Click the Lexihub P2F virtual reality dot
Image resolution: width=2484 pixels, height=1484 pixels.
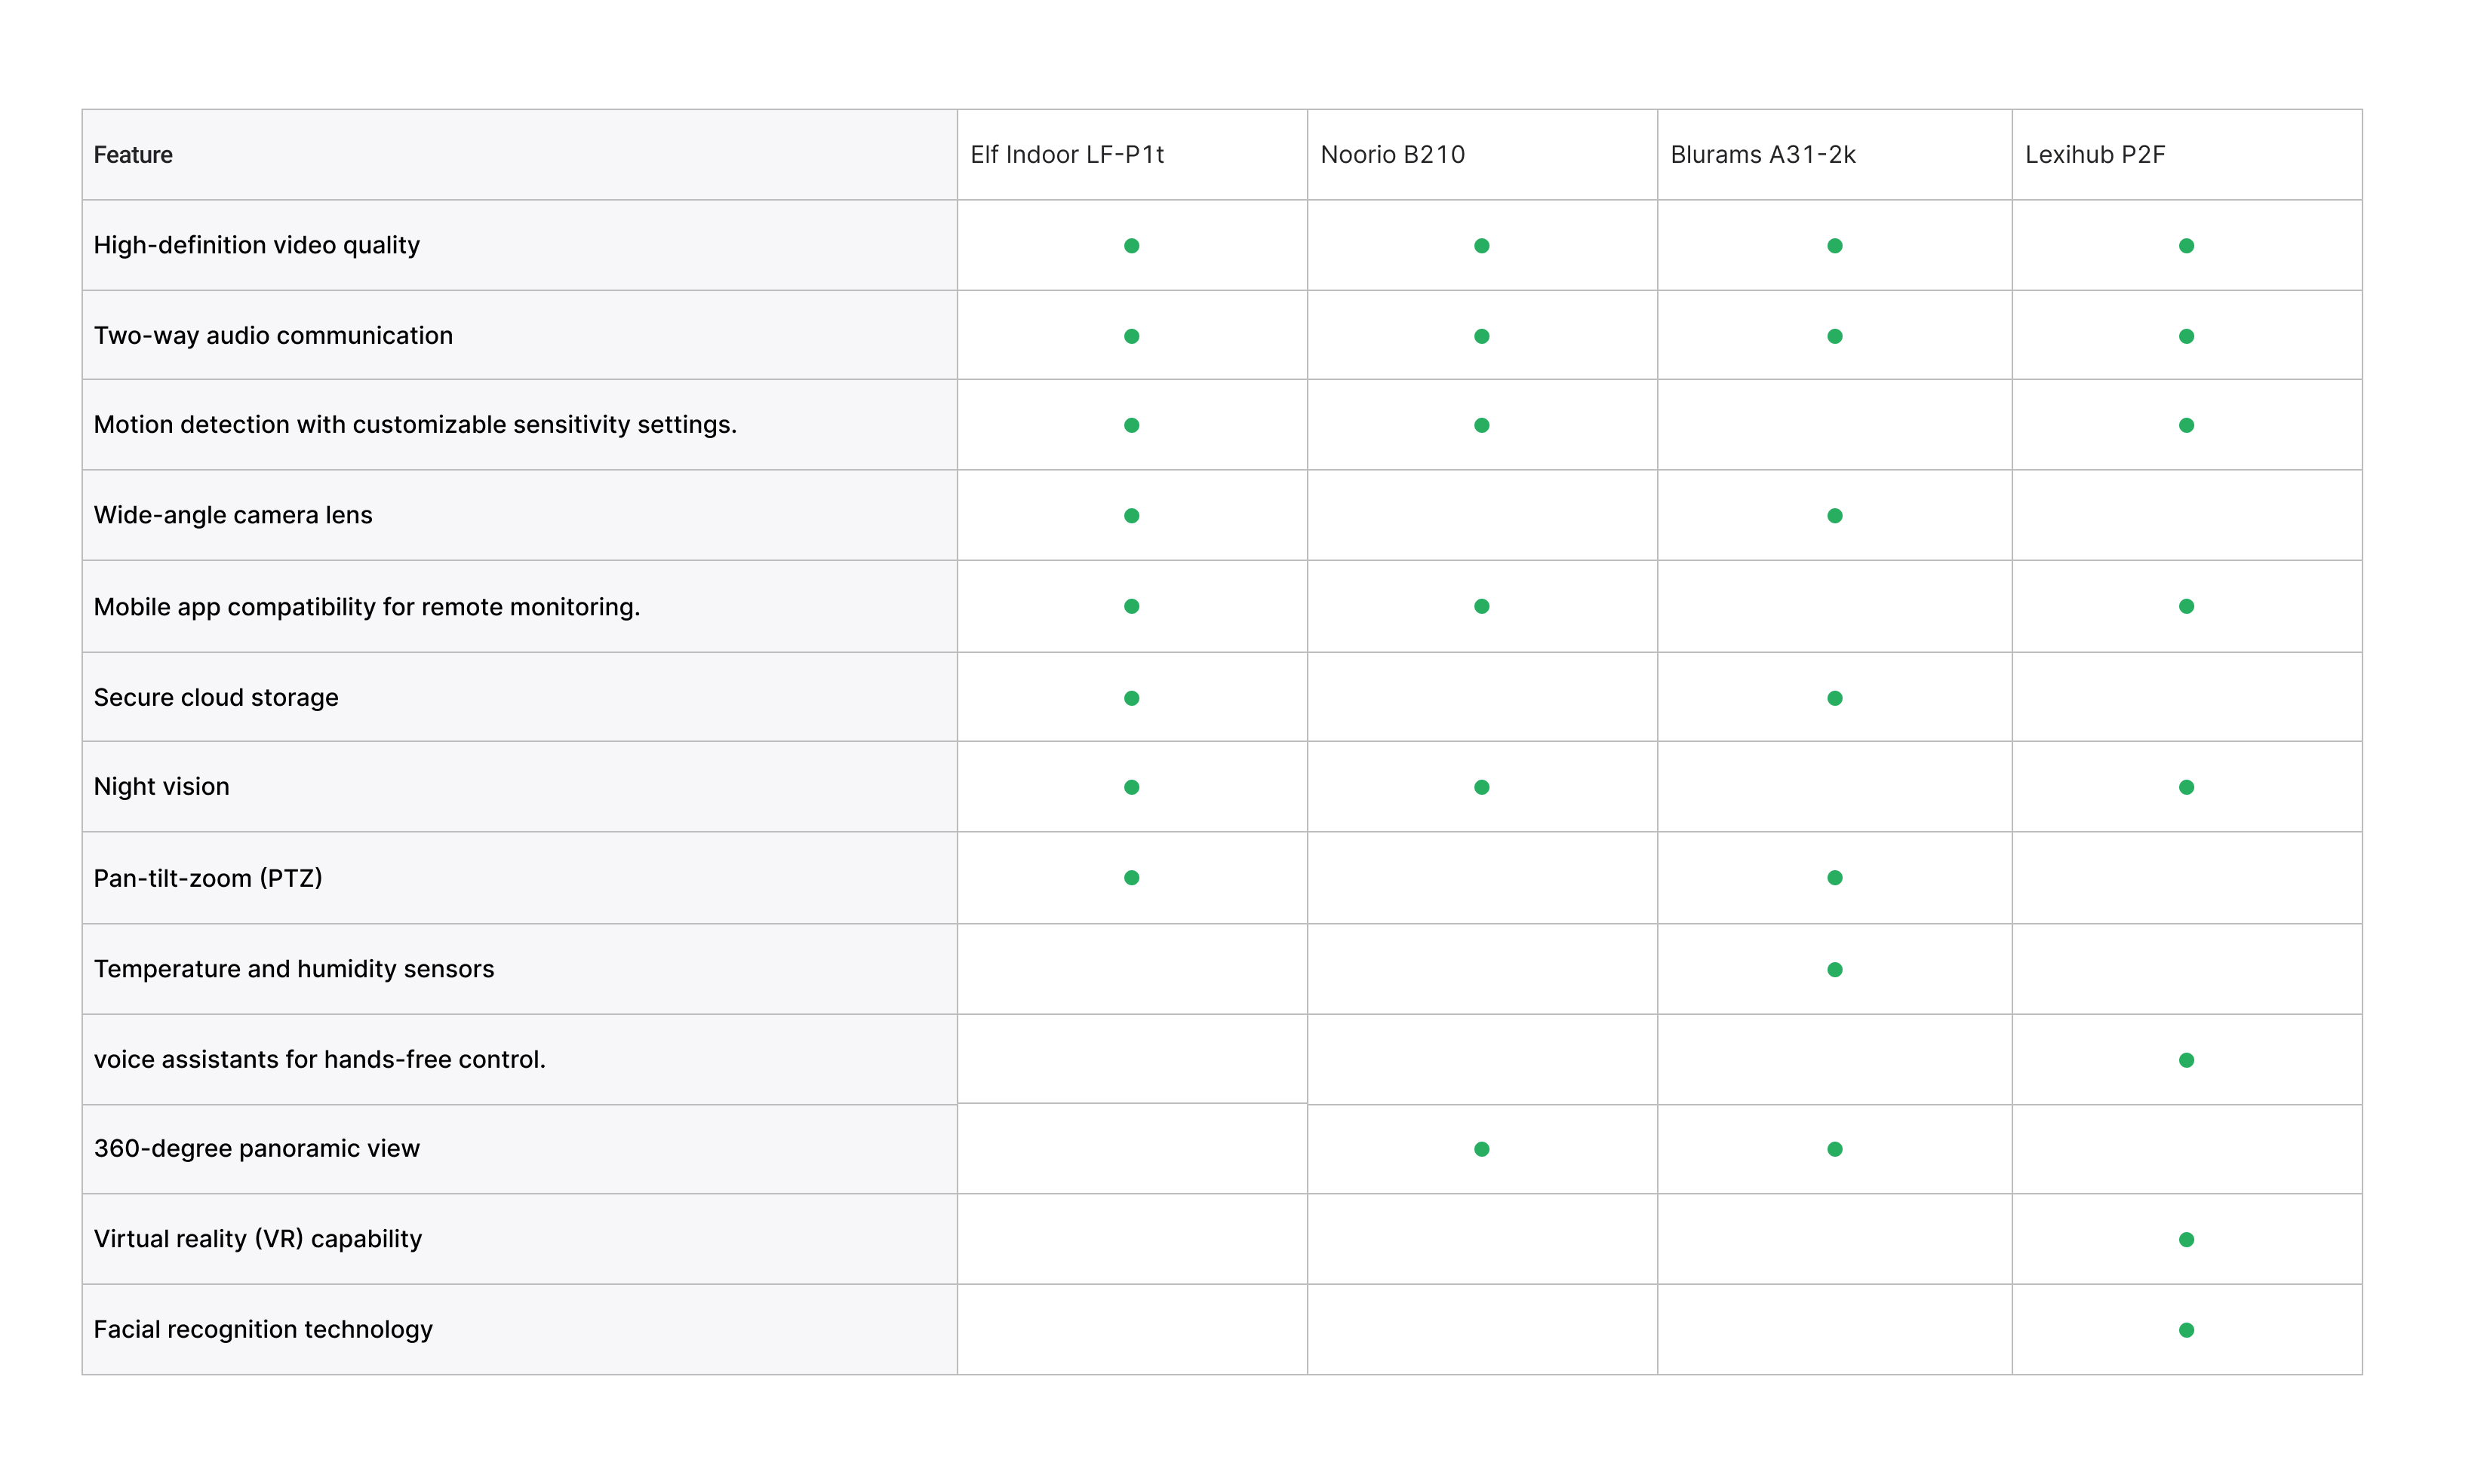pos(2186,1240)
